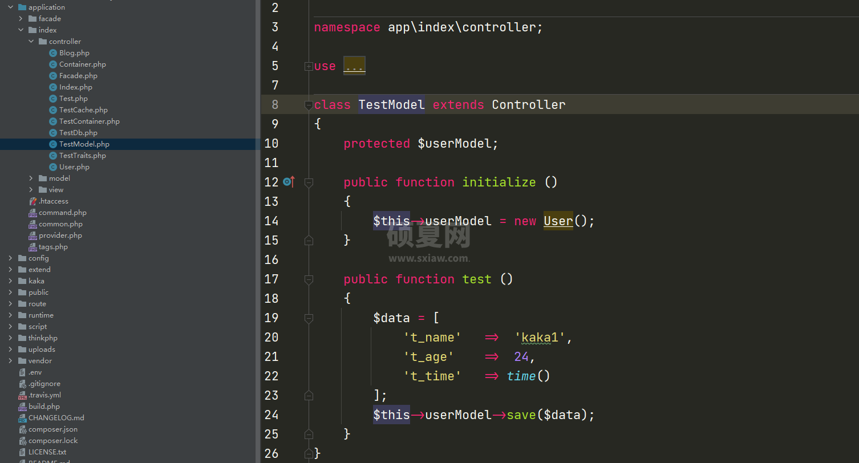Expand the config folder
The width and height of the screenshot is (859, 463).
(10, 258)
